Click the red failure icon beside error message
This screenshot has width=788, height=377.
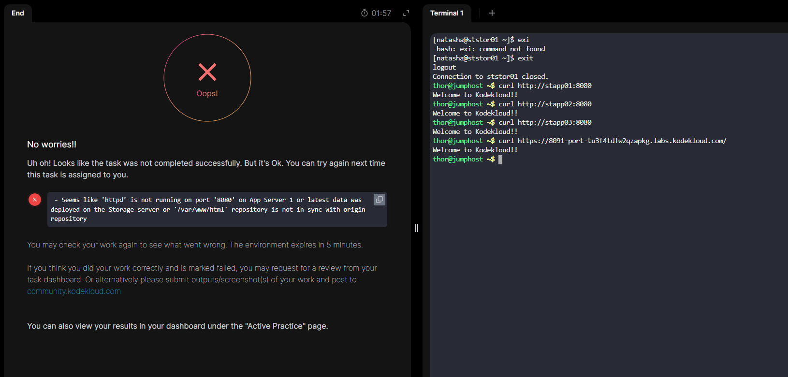pos(35,200)
